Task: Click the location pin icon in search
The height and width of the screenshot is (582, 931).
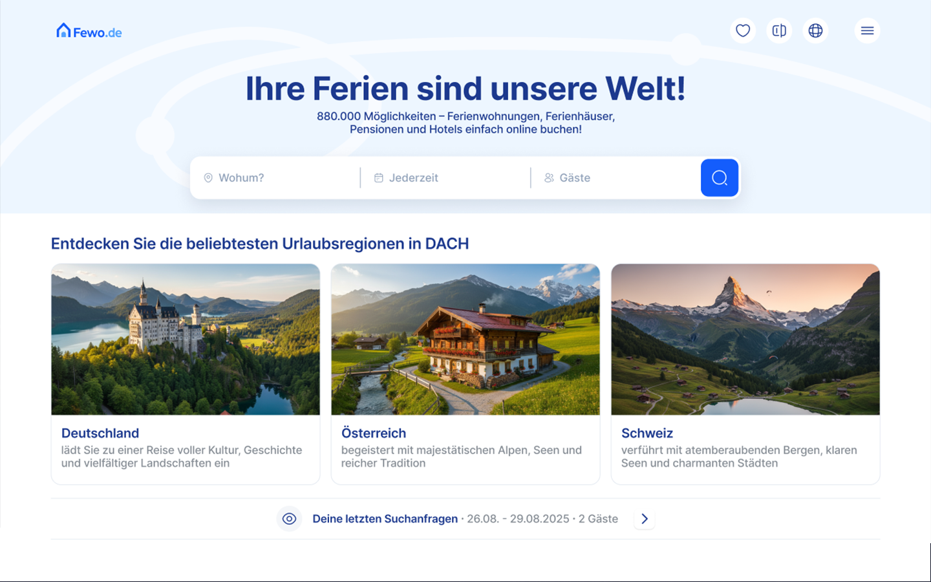Action: [x=208, y=178]
